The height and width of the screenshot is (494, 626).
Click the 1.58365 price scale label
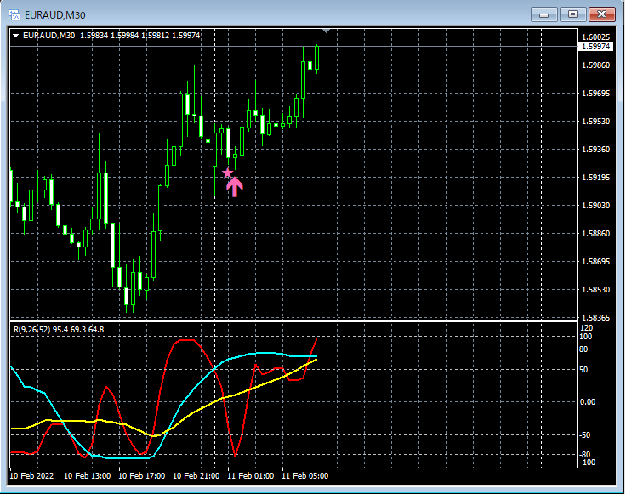coord(595,317)
